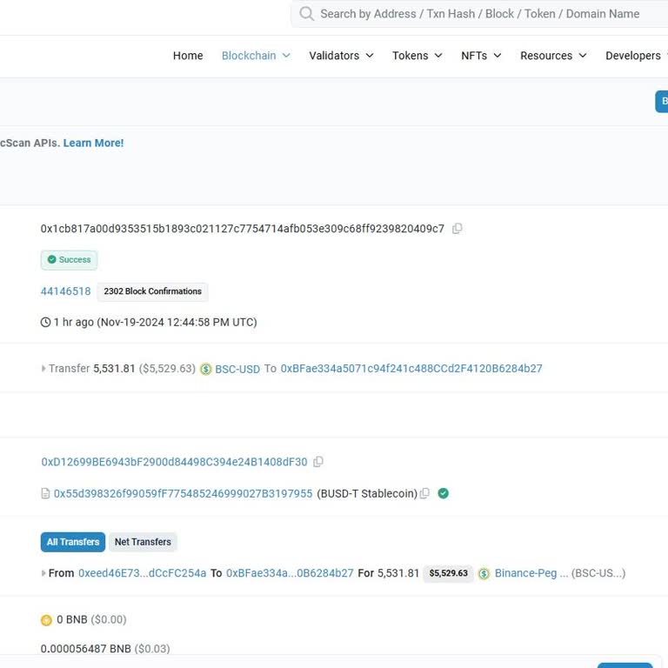Open contract 0x55d398326f99059fF…
Image resolution: width=668 pixels, height=668 pixels.
click(184, 493)
